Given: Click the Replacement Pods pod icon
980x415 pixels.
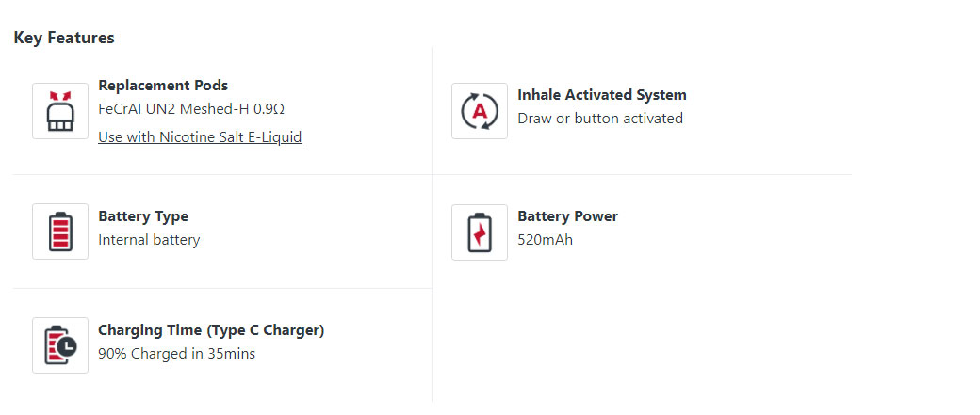Looking at the screenshot, I should (60, 111).
